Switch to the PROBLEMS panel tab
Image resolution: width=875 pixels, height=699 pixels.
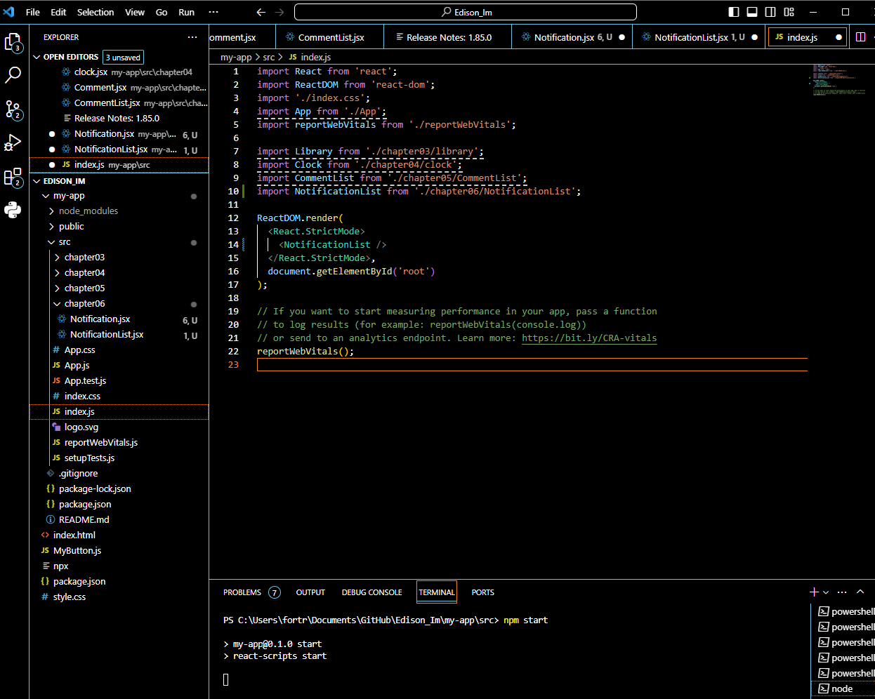(242, 592)
